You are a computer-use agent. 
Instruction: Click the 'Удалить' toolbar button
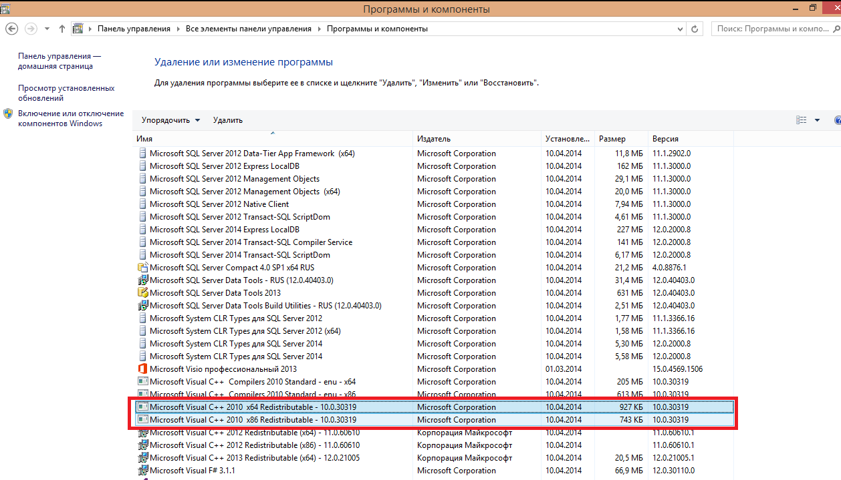[x=228, y=120]
